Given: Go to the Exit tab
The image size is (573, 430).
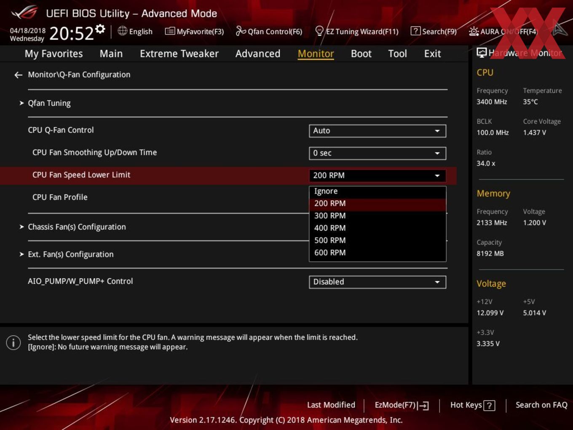Looking at the screenshot, I should coord(432,54).
